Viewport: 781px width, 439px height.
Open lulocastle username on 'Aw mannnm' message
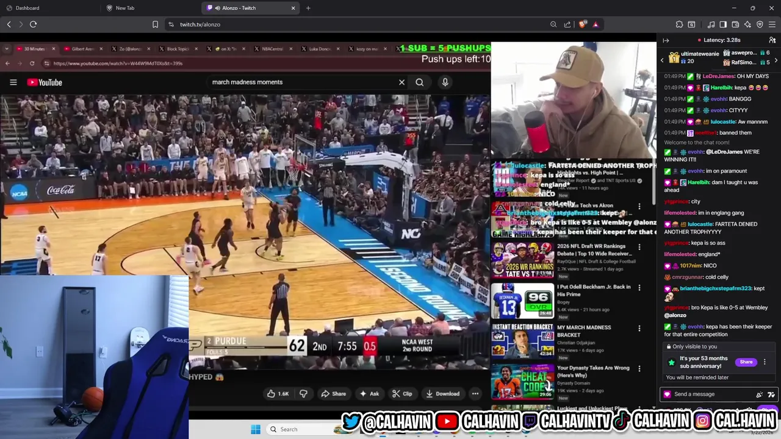[722, 122]
